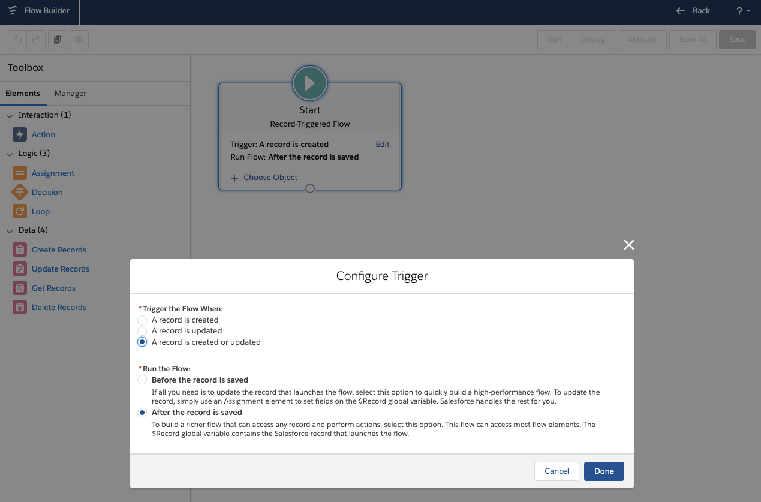Select 'A record is created' radio option

tap(142, 320)
